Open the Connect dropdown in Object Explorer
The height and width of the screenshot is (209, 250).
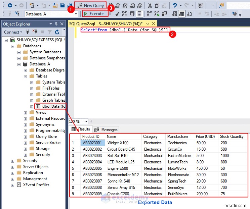click(x=13, y=32)
